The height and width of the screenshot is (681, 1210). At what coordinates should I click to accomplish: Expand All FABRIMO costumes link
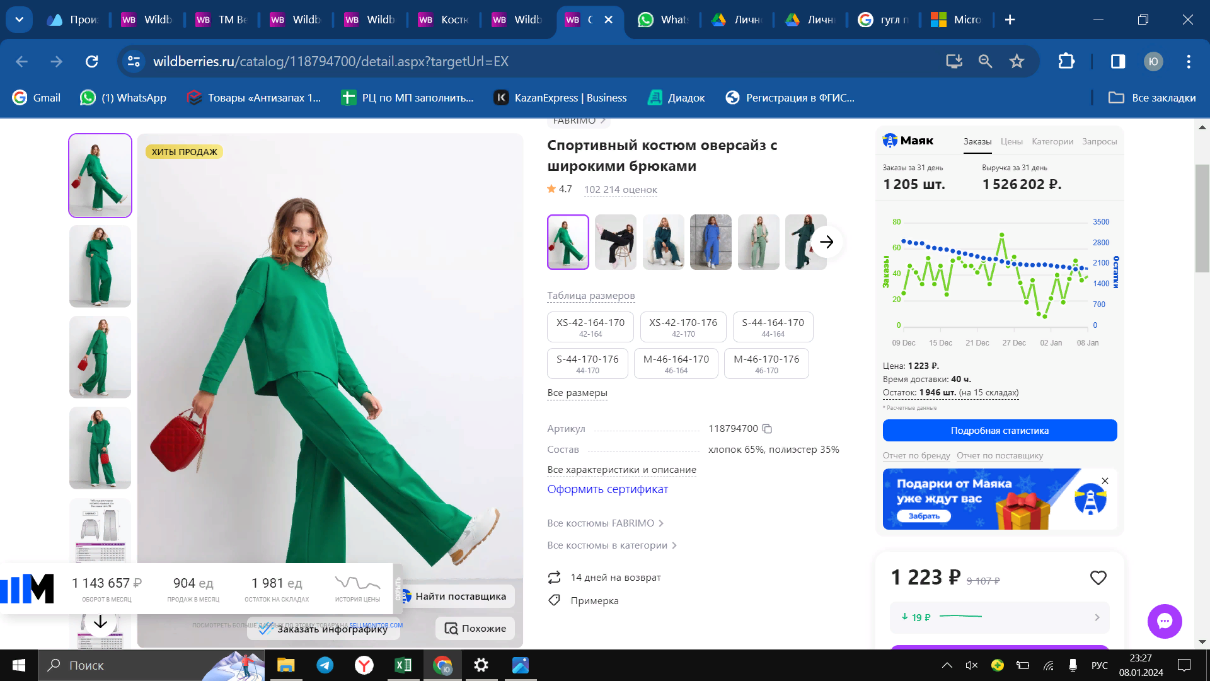[605, 523]
